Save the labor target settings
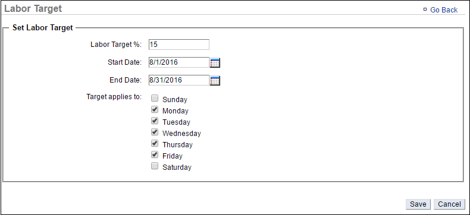470x215 pixels. pos(418,204)
